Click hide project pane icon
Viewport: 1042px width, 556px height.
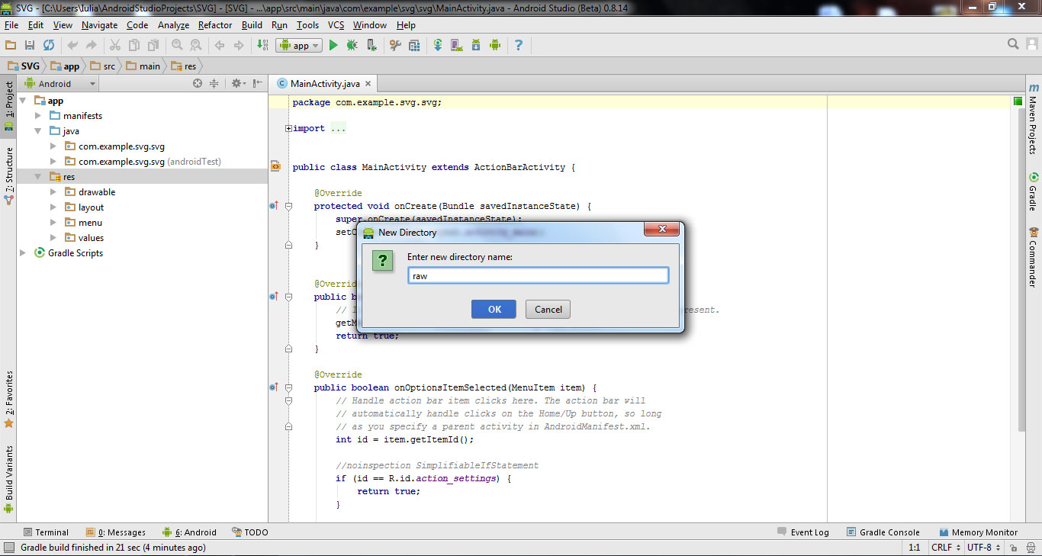coord(258,84)
